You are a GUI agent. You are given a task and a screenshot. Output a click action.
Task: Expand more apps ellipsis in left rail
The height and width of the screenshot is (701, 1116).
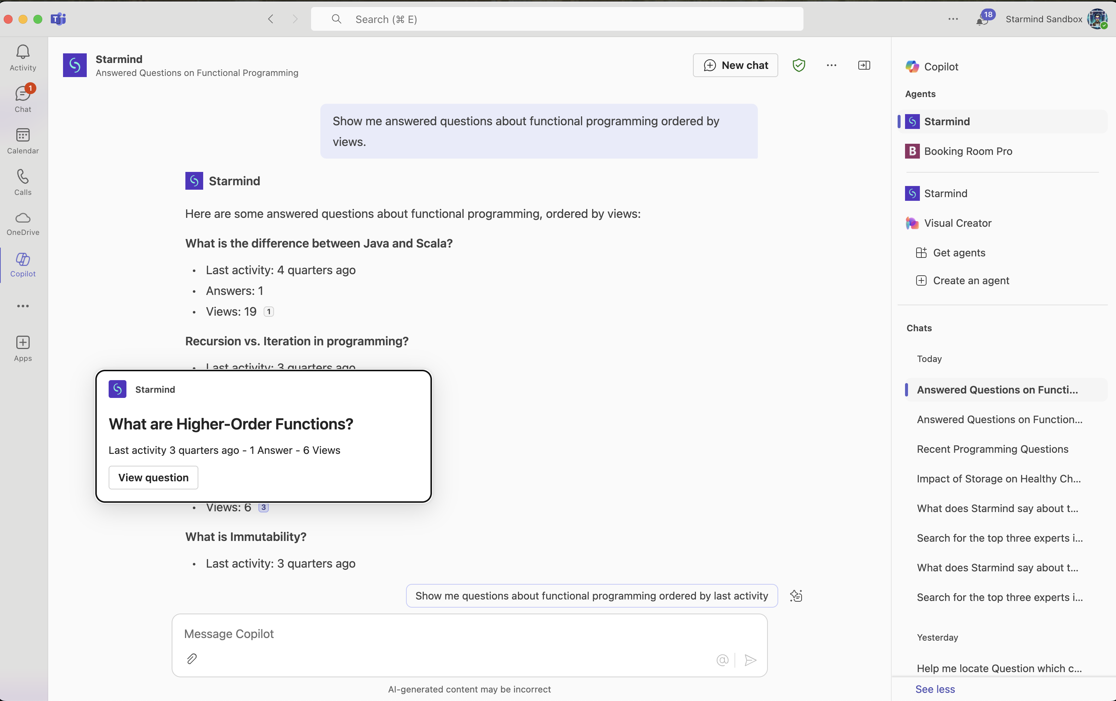(x=23, y=306)
